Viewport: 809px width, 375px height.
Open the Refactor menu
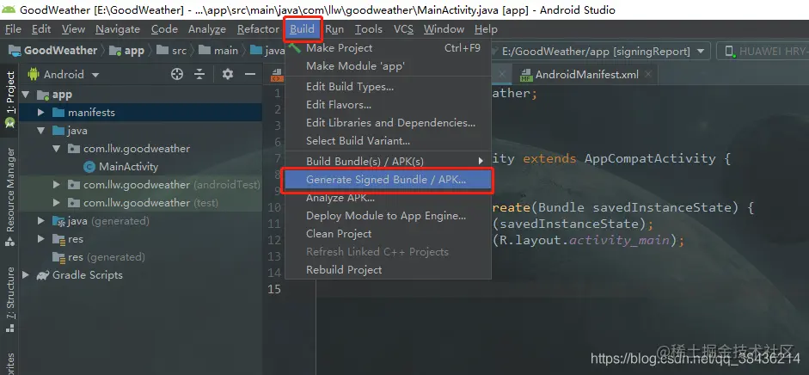pyautogui.click(x=258, y=29)
